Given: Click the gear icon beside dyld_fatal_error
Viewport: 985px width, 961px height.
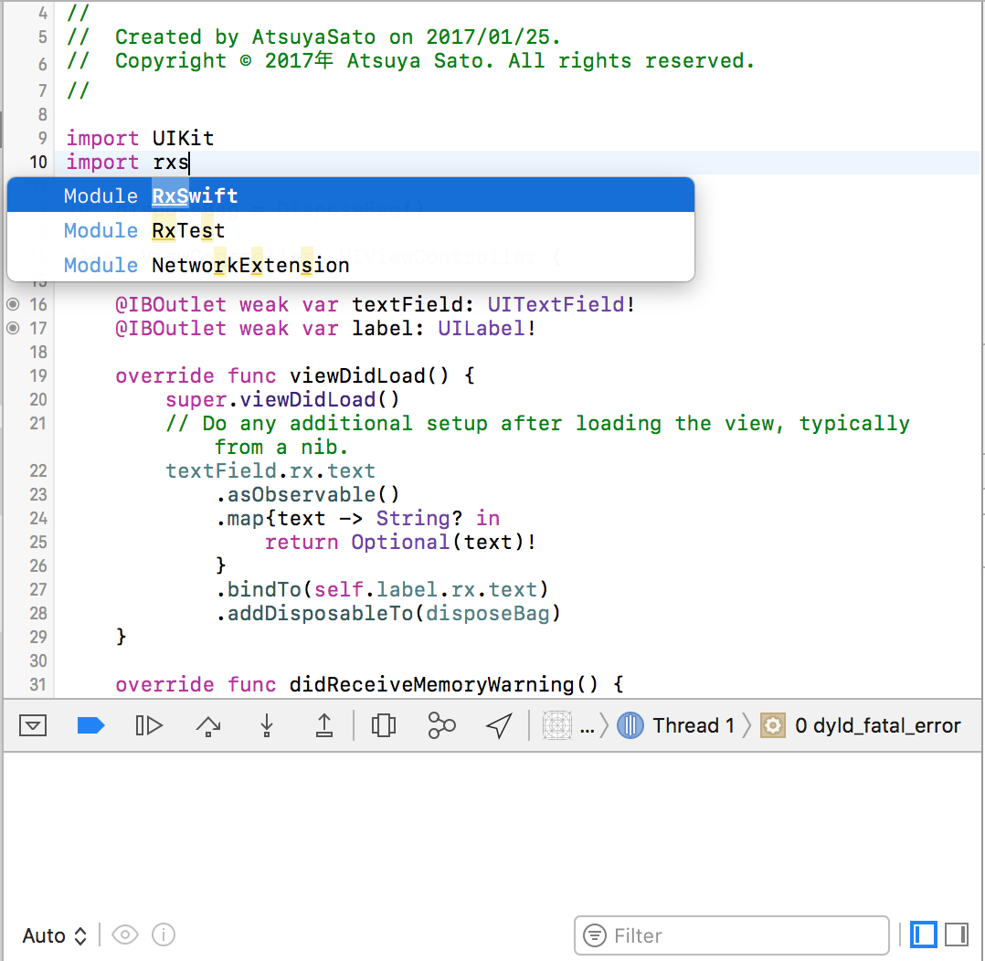Looking at the screenshot, I should click(x=773, y=725).
